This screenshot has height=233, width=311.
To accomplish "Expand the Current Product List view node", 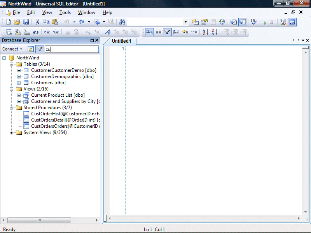I will click(x=19, y=95).
